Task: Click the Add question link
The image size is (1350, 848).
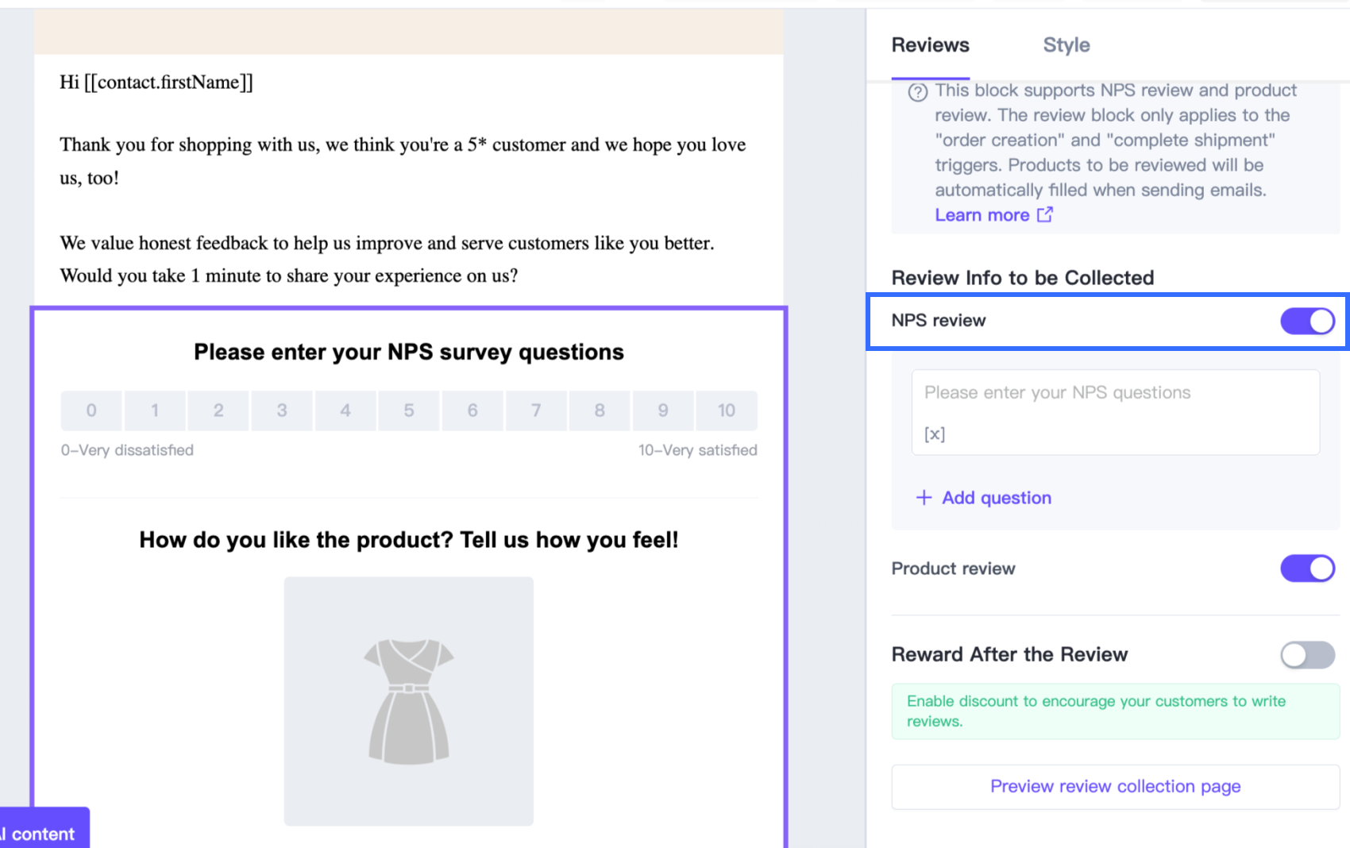Action: click(996, 498)
